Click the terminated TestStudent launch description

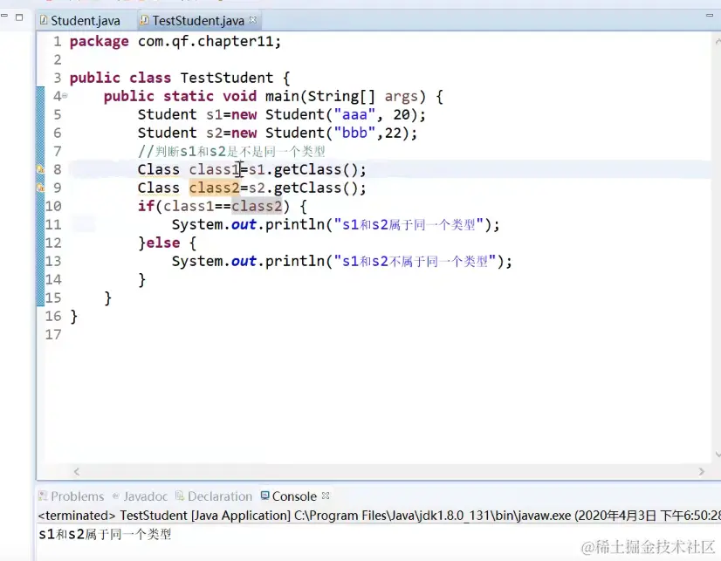[x=380, y=516]
